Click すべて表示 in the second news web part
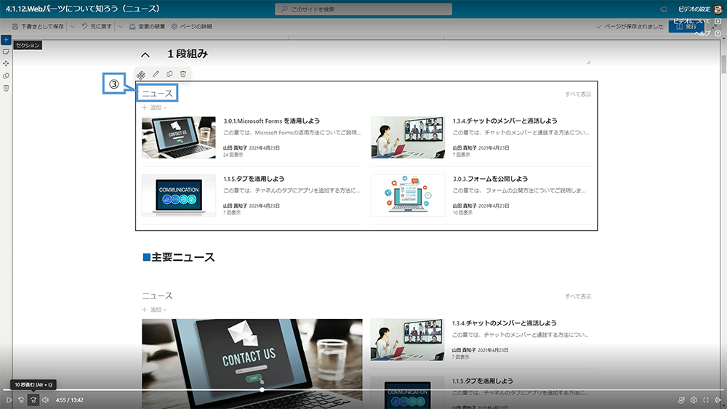Image resolution: width=727 pixels, height=409 pixels. (578, 296)
